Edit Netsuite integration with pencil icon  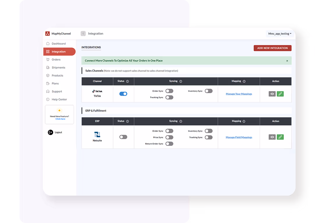(x=280, y=137)
